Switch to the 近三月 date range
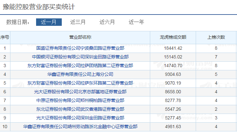 (78, 22)
